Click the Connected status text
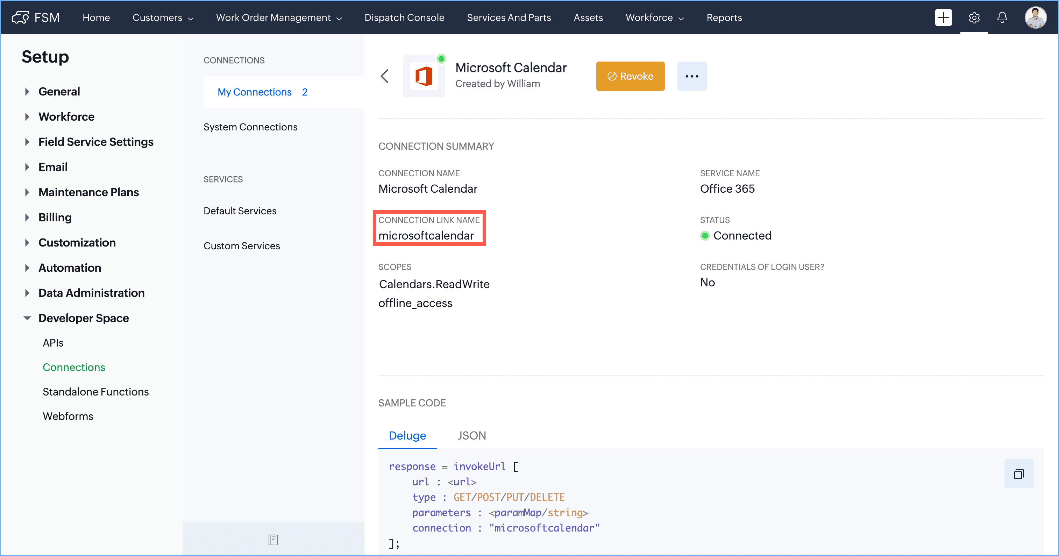 [x=742, y=235]
